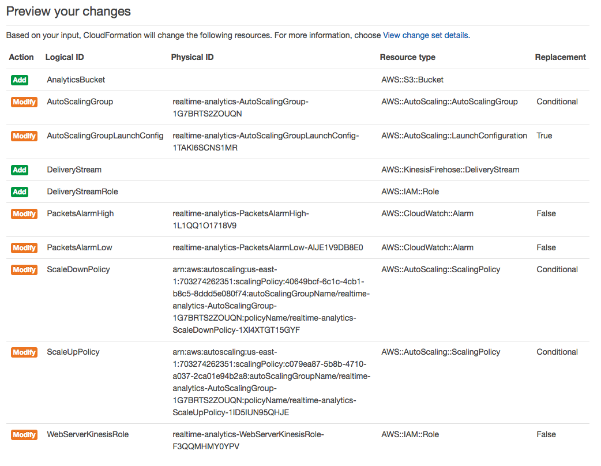Click the AWS::KinesisFirehose::DeliveryStream resource type

click(450, 170)
